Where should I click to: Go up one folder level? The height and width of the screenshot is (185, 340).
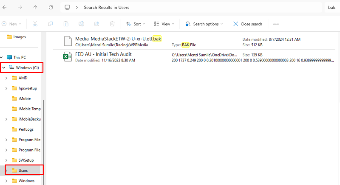pyautogui.click(x=35, y=7)
